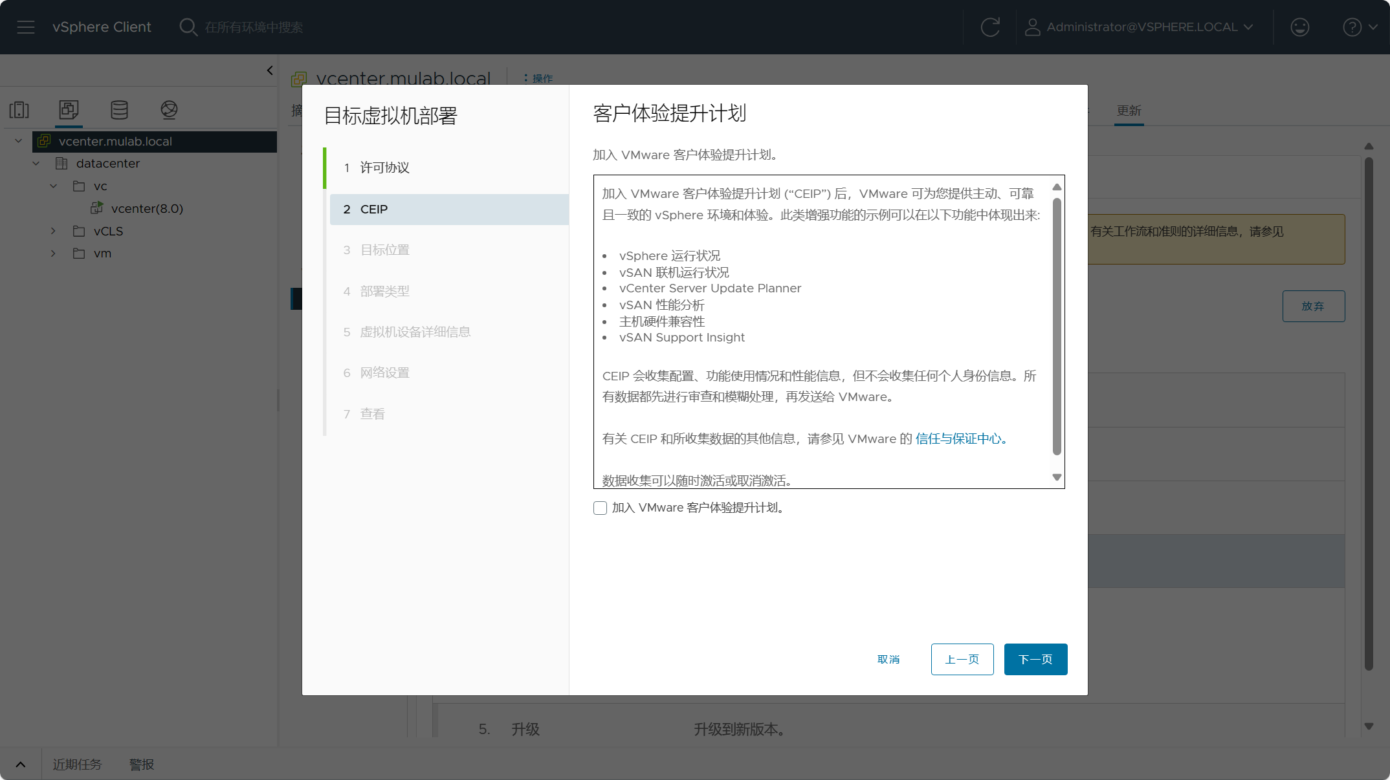Viewport: 1390px width, 780px height.
Task: Collapse the vc folder node
Action: point(54,186)
